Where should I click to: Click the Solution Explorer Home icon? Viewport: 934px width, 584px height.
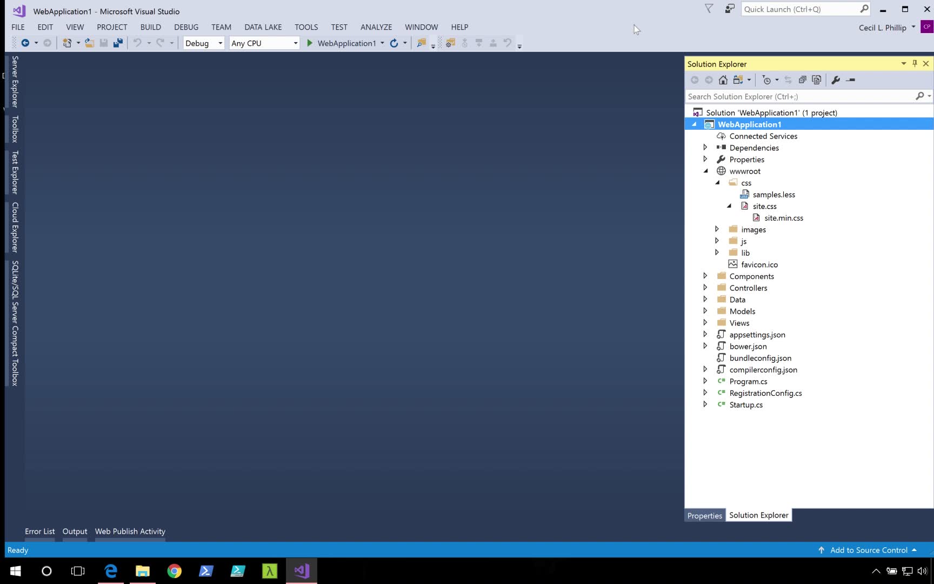(723, 80)
